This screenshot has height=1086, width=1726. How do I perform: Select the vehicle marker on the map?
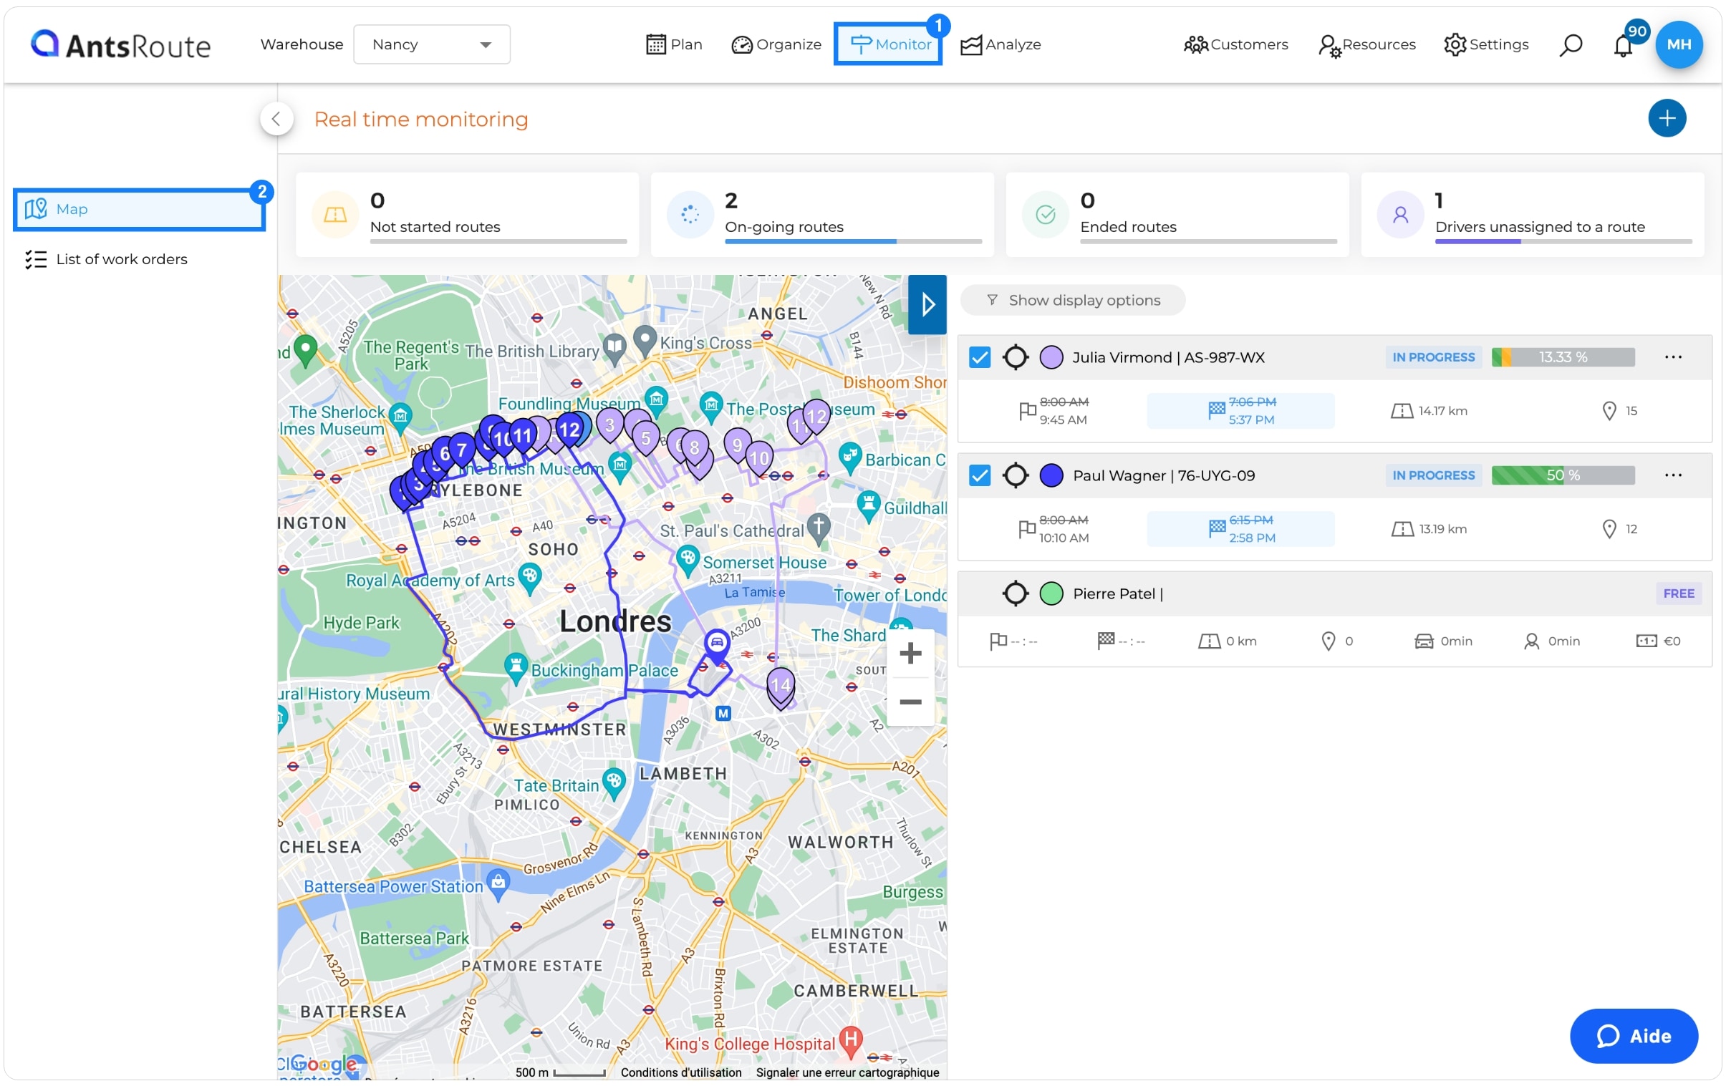tap(717, 643)
